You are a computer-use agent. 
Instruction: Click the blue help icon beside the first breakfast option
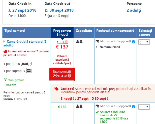pyautogui.click(x=133, y=42)
